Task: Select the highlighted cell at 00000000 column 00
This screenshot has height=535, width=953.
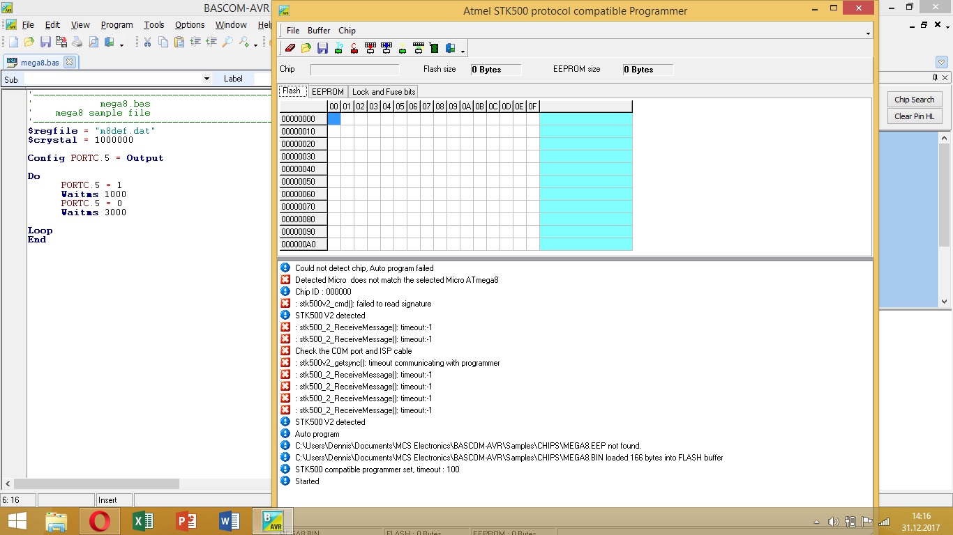Action: pos(334,119)
